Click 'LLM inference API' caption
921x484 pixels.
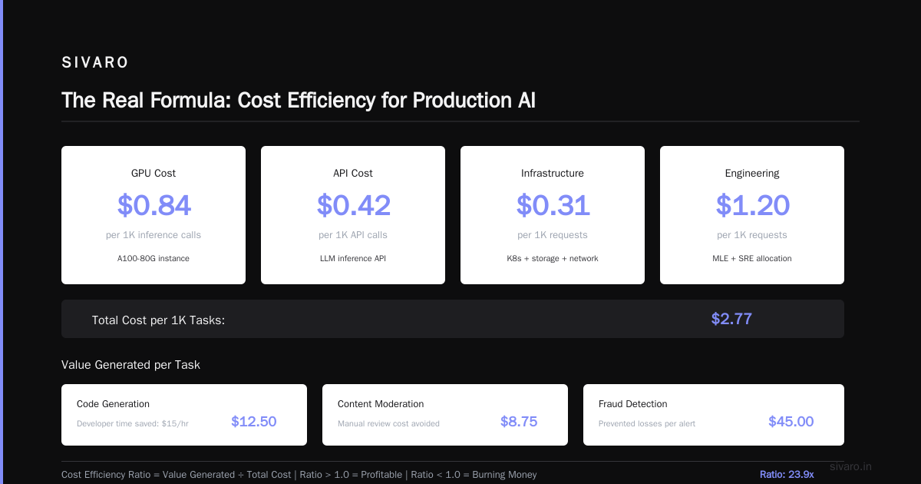tap(353, 259)
